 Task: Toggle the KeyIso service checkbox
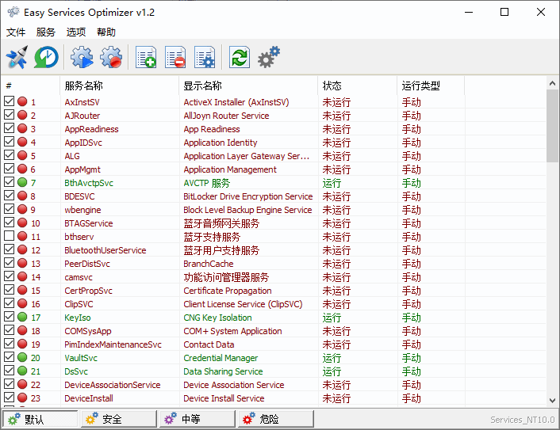coord(9,317)
